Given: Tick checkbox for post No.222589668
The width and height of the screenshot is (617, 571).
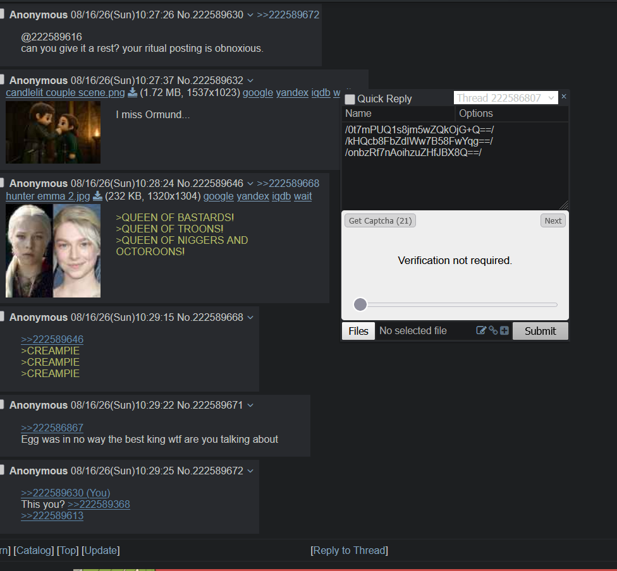Looking at the screenshot, I should click(x=1, y=316).
